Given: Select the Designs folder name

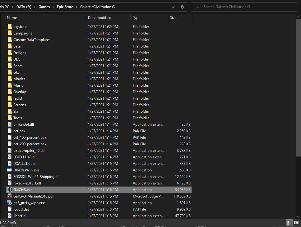Looking at the screenshot, I should tap(20, 53).
